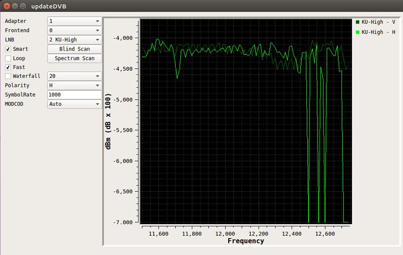Screen dimensions: 403x255
Task: Start a Spectrum Scan
Action: (75, 58)
